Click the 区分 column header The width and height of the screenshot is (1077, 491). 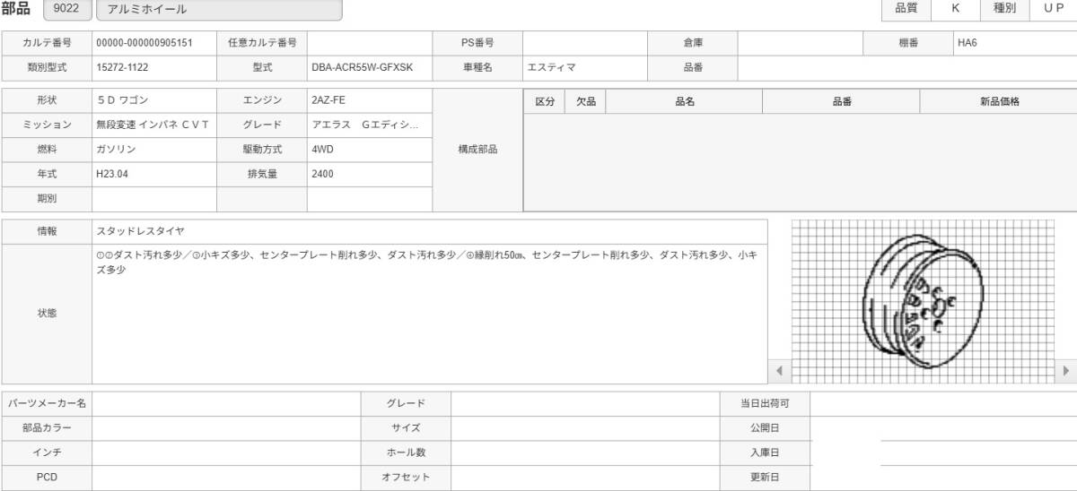(545, 101)
